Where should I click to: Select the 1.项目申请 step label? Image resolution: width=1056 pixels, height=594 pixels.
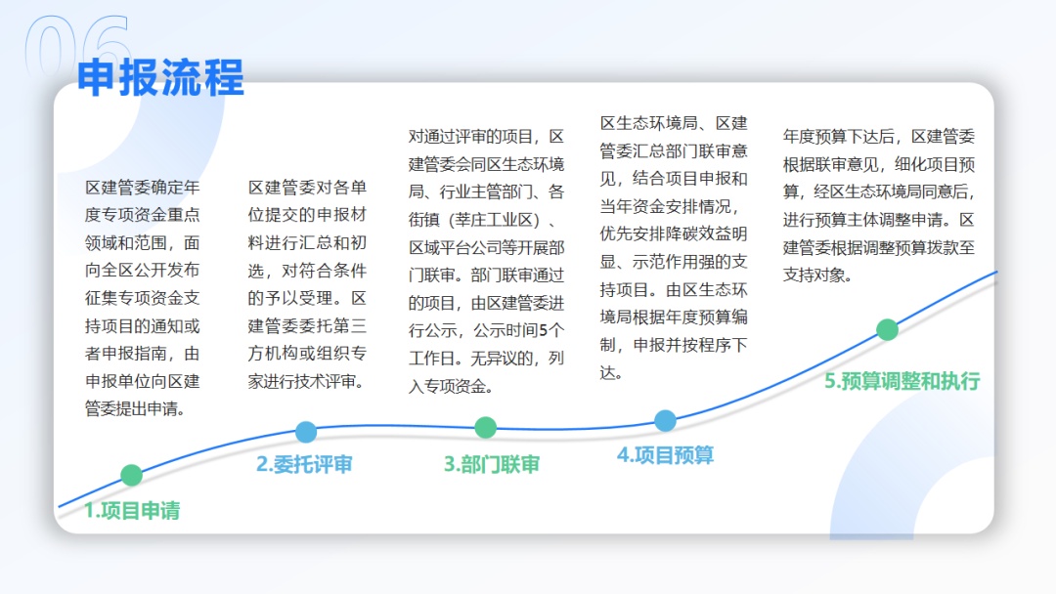coord(132,510)
